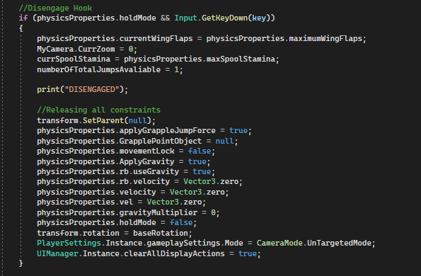Click the maxSpoolStamina property
This screenshot has width=421, height=276.
pos(241,59)
